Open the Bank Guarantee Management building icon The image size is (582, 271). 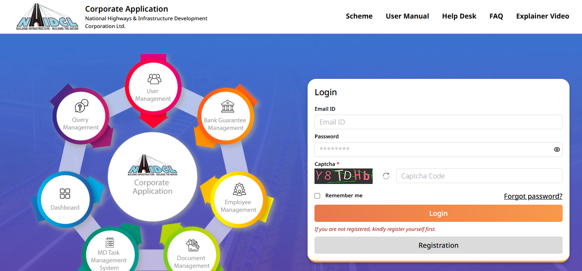point(227,106)
